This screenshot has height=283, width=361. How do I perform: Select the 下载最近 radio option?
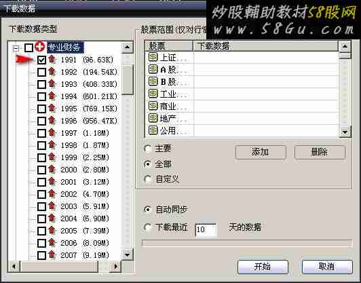[148, 227]
